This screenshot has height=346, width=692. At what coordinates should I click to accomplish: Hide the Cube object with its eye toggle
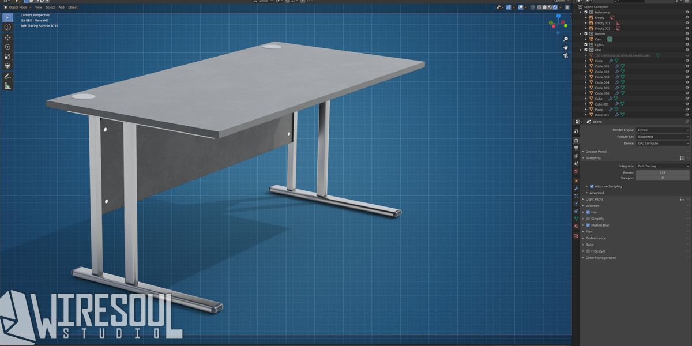click(687, 99)
